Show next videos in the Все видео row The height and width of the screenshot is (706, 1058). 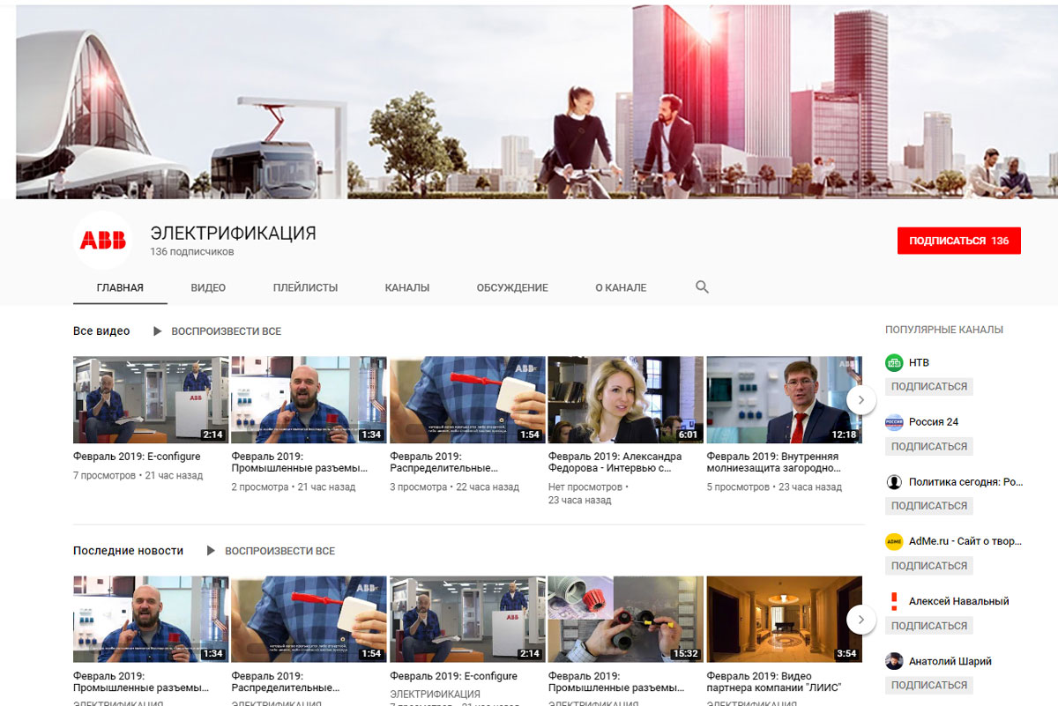[x=861, y=399]
